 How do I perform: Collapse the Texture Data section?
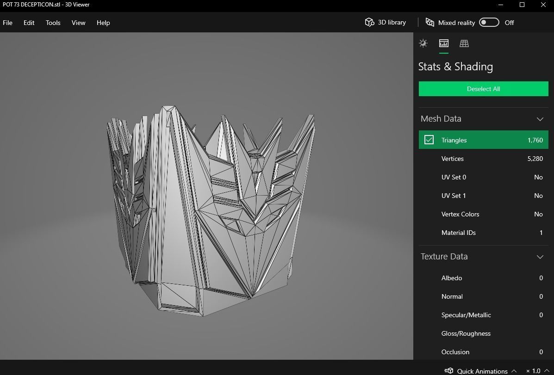[x=540, y=257]
